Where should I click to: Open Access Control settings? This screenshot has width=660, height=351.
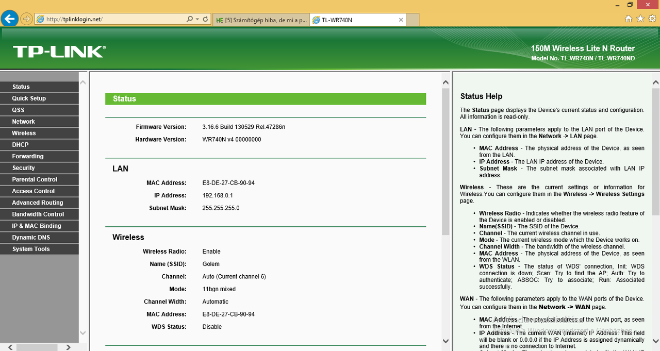tap(39, 191)
